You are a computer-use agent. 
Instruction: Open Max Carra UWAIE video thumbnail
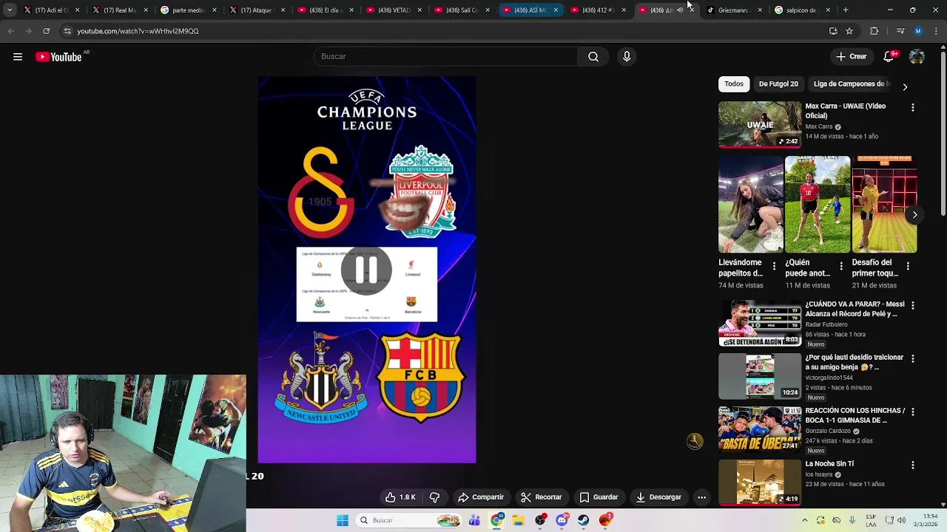click(x=760, y=124)
